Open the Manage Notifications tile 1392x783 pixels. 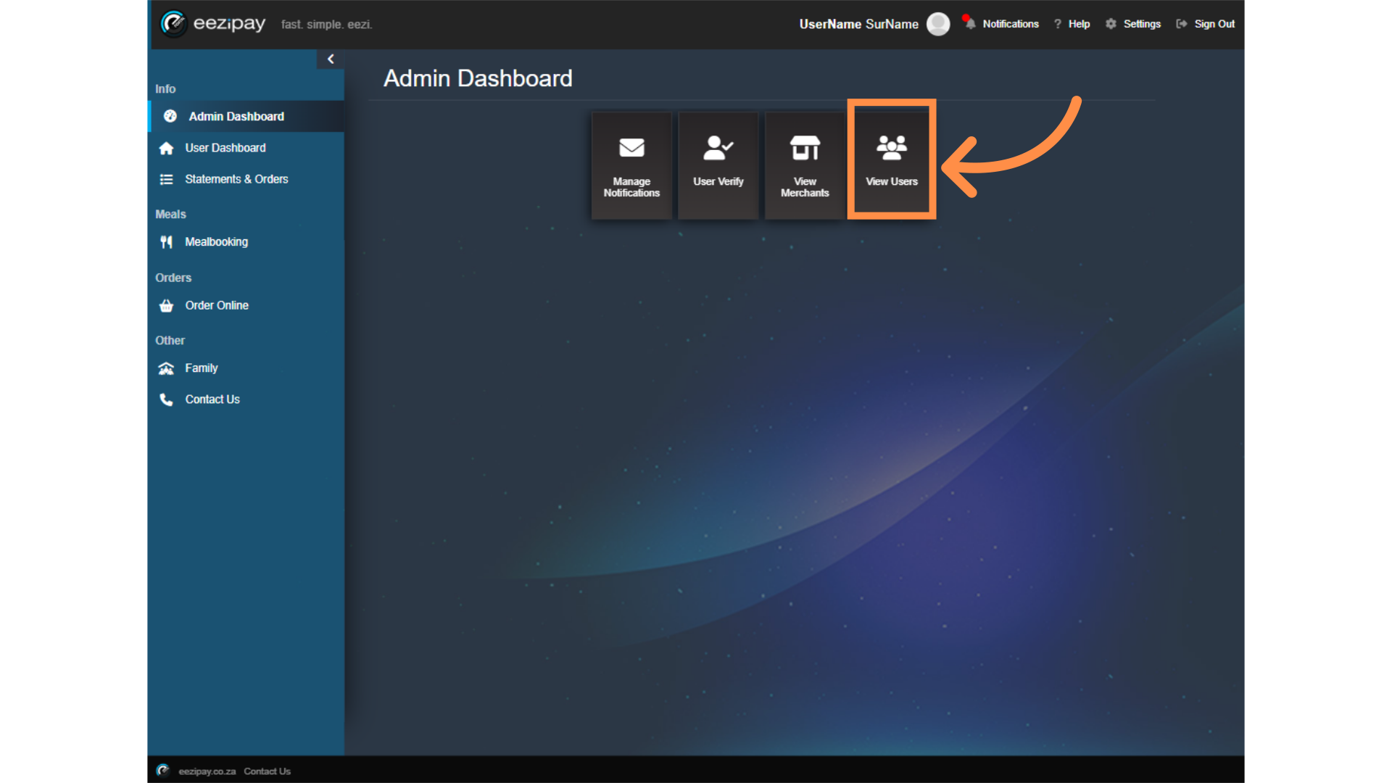[631, 165]
